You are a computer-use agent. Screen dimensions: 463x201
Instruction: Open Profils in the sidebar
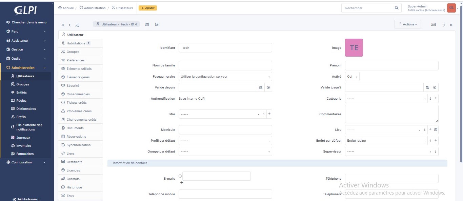21,117
